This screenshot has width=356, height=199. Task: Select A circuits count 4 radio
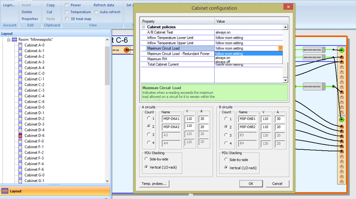tap(149, 143)
